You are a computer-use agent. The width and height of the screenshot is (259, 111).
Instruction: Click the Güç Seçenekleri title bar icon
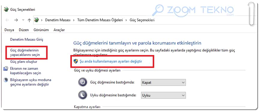[x=6, y=9]
